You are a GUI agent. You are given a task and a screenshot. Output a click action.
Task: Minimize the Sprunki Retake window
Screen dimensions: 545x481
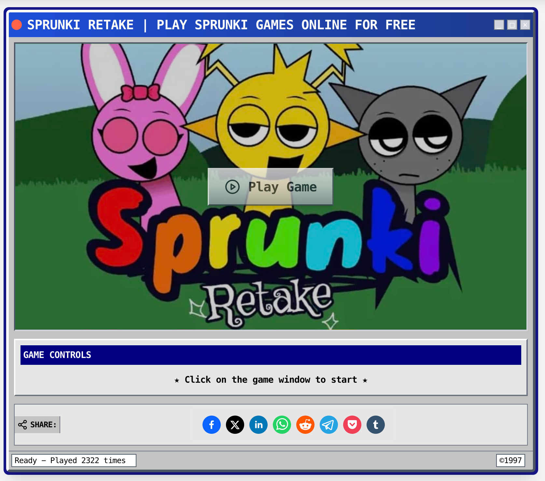click(499, 25)
